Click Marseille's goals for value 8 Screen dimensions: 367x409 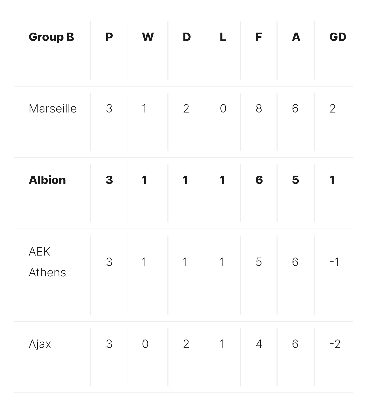pyautogui.click(x=259, y=109)
